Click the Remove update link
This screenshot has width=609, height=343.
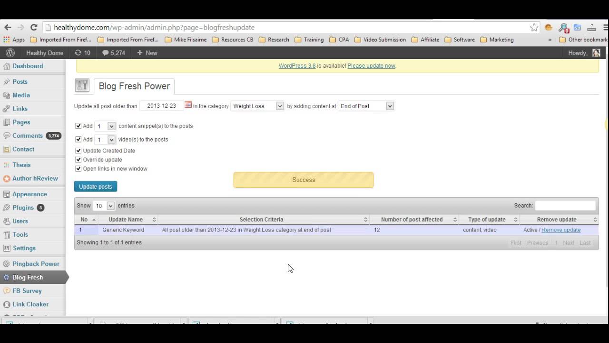click(561, 230)
